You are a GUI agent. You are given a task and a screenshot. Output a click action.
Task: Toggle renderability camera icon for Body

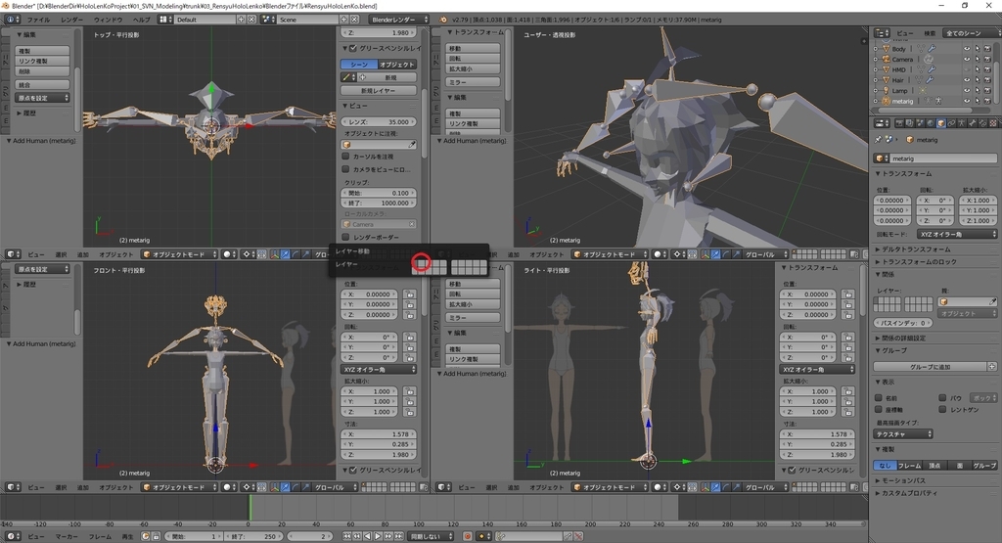tap(988, 49)
